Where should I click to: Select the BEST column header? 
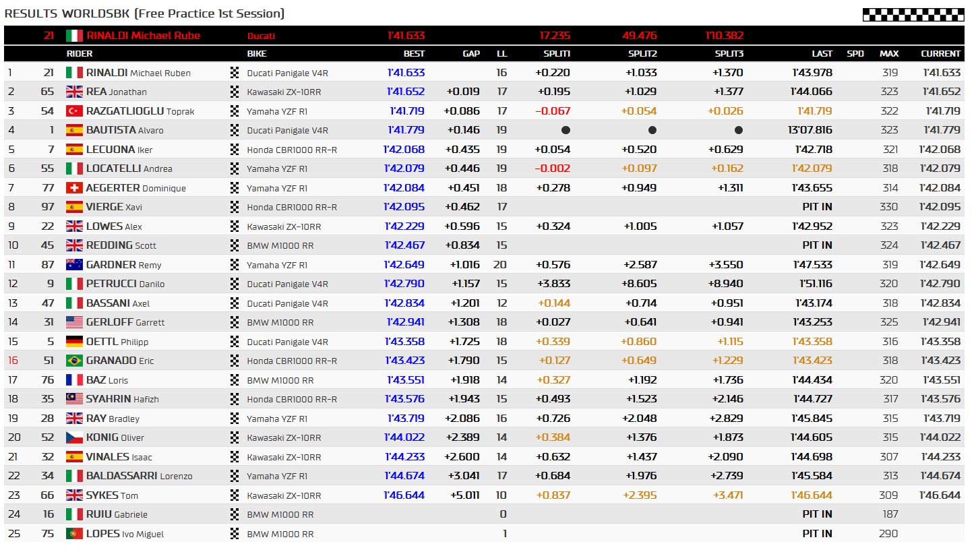[x=414, y=54]
